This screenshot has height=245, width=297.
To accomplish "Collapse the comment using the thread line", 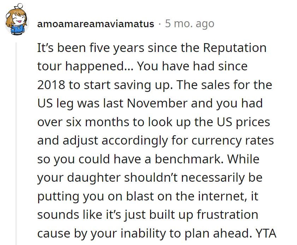I will tap(16, 141).
